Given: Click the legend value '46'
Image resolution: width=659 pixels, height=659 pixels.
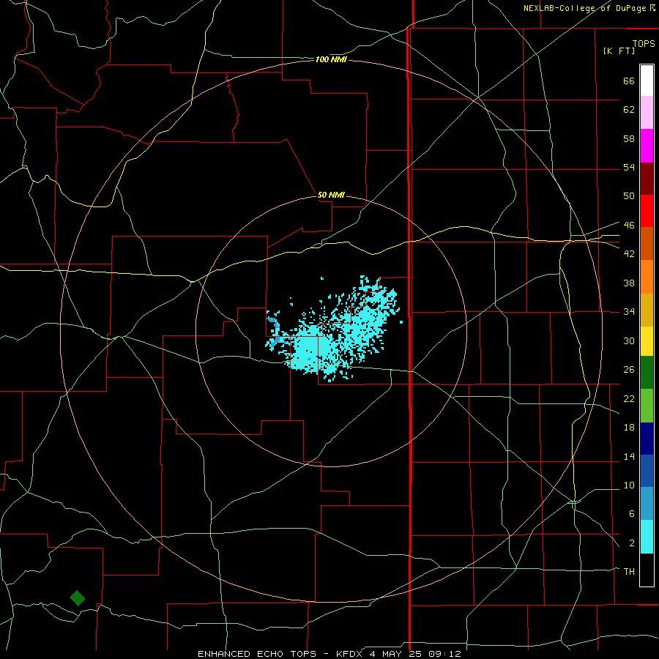Looking at the screenshot, I should tap(629, 226).
